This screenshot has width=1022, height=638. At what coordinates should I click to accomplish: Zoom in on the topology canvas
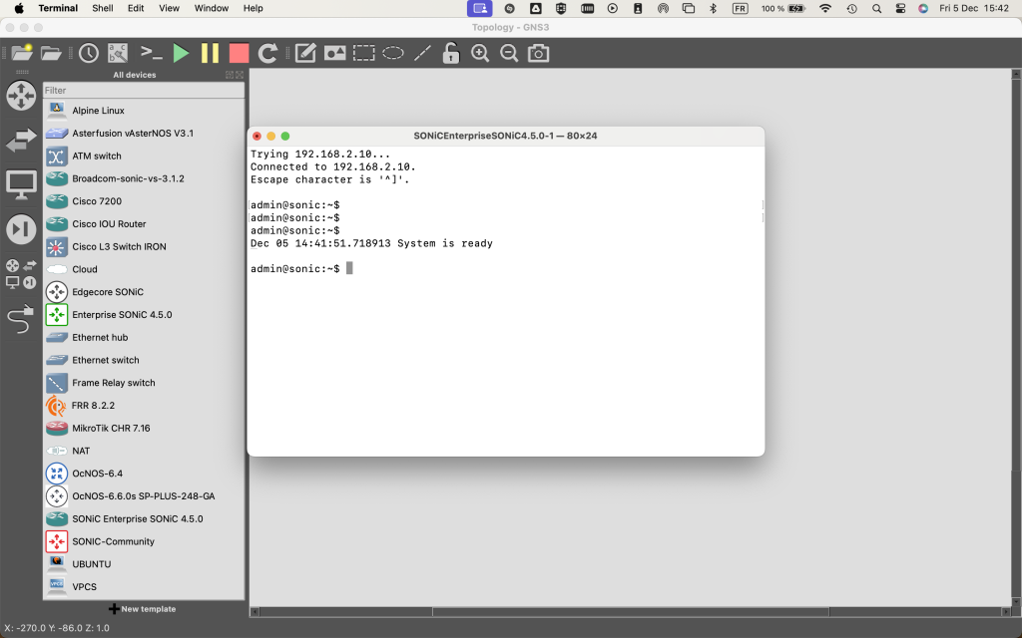click(480, 53)
